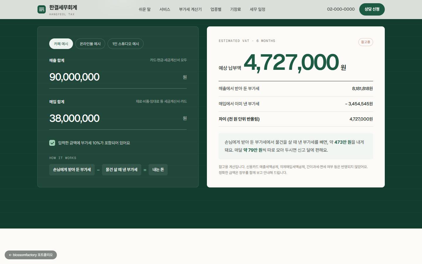422x264 pixels.
Task: Open the blossomfactory 포트폴리오 back link
Action: pos(31,255)
